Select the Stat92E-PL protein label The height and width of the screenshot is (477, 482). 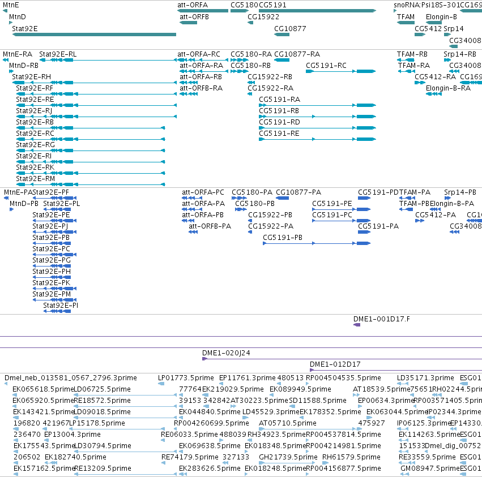(62, 204)
